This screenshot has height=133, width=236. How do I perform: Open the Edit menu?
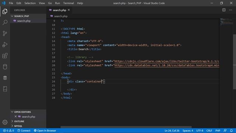(x=19, y=3)
